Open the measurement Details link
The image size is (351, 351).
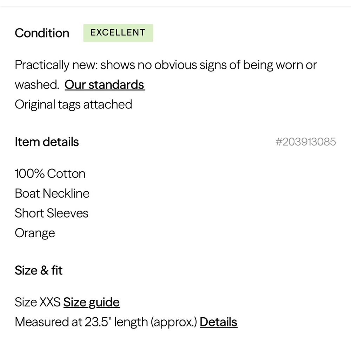pyautogui.click(x=218, y=322)
